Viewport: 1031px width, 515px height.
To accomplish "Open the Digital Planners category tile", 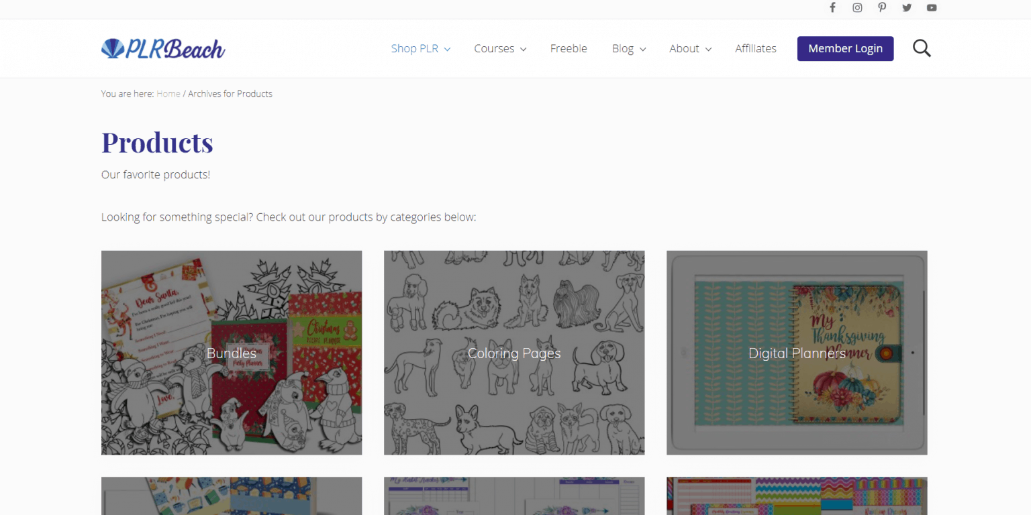I will [x=797, y=353].
